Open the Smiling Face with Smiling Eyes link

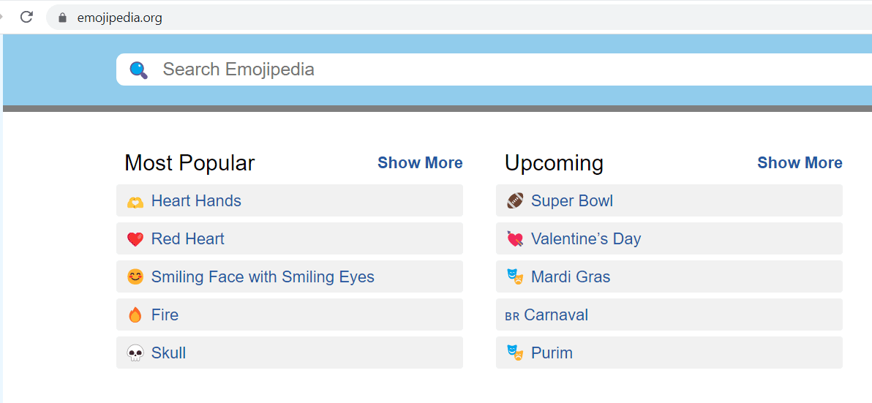tap(263, 277)
